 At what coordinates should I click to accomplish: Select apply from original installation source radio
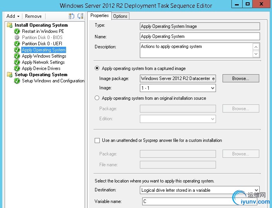click(x=97, y=98)
